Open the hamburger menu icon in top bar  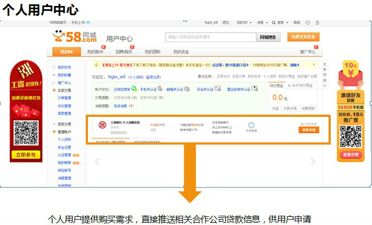coord(317,23)
